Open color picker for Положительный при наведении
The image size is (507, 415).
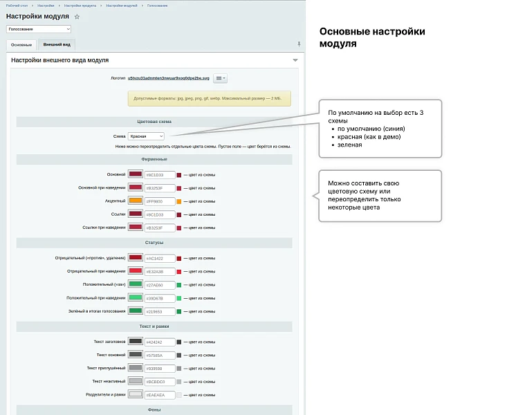click(136, 298)
